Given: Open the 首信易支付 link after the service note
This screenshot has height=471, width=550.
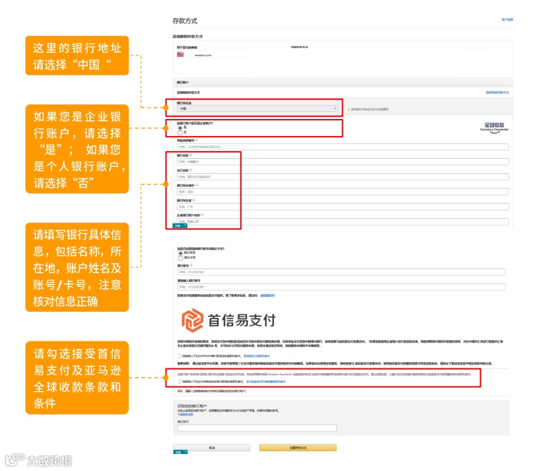Looking at the screenshot, I should [x=268, y=296].
